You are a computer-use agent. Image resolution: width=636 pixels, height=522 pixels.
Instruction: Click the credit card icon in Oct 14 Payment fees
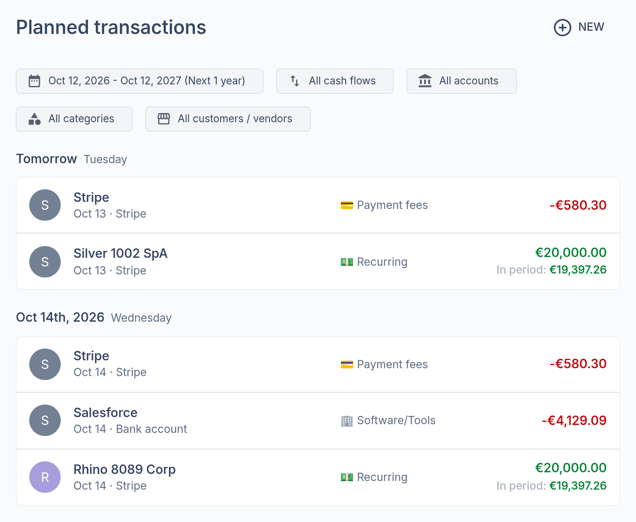coord(347,365)
